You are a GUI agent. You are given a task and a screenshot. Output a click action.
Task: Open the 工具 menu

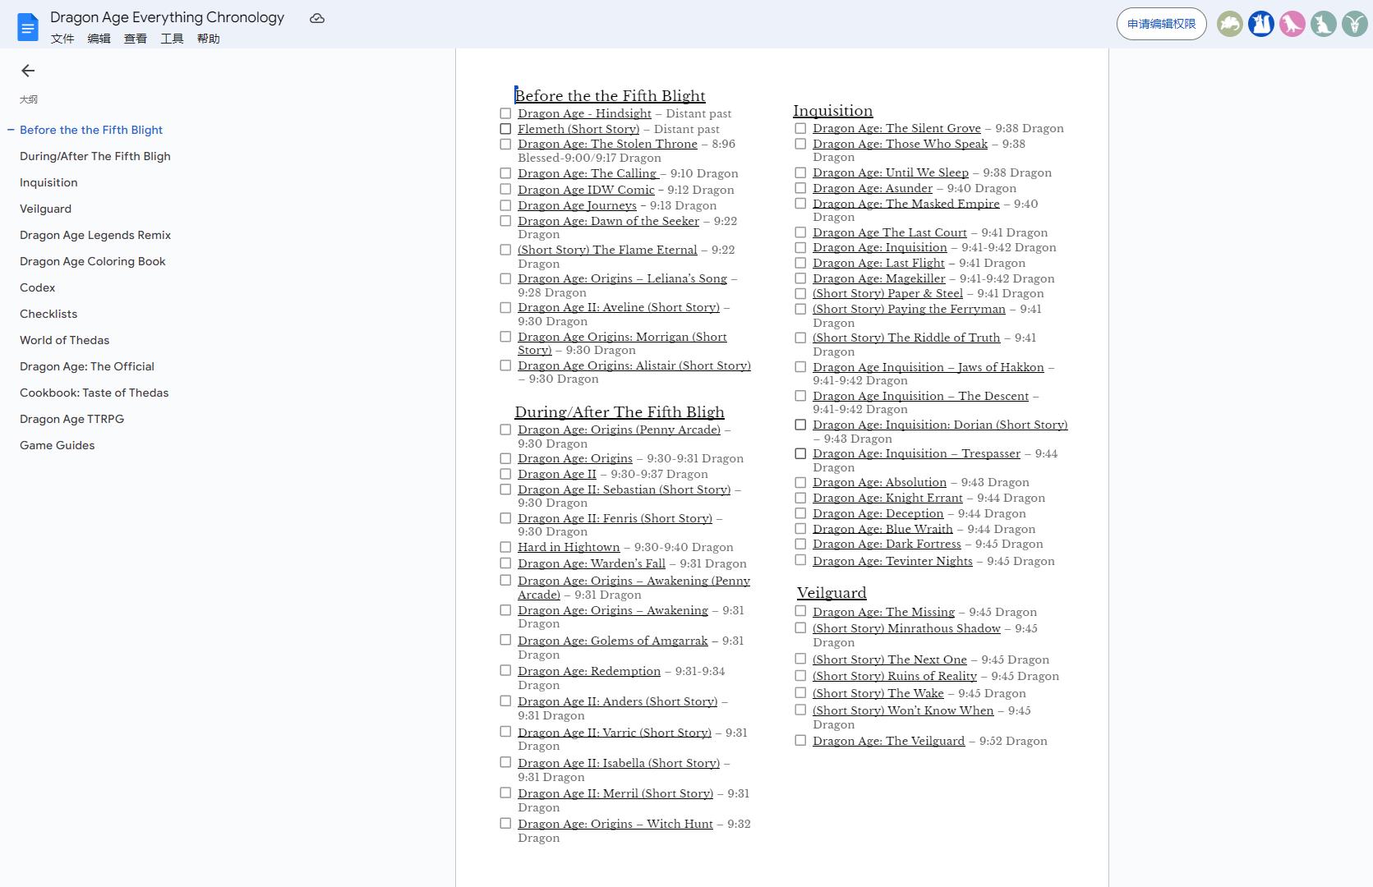click(x=172, y=39)
